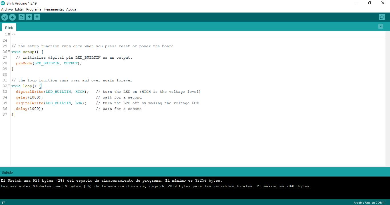Expand the folded comment block on line 1
390x205 pixels.
click(9, 35)
